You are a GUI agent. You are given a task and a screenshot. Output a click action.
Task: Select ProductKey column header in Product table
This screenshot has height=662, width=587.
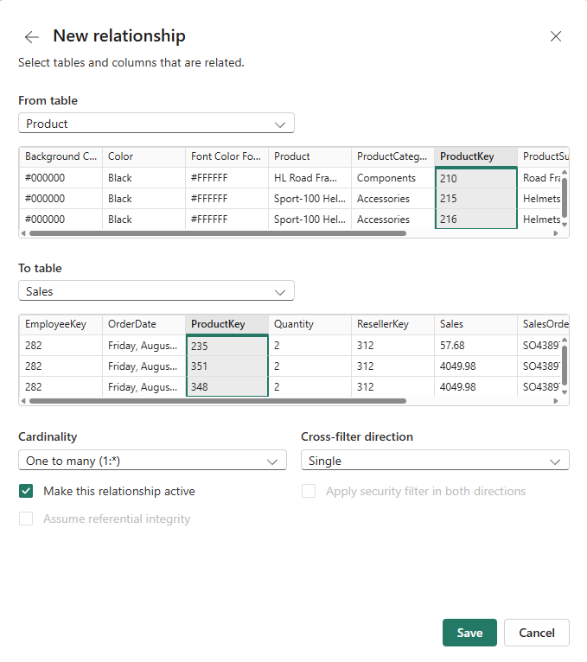pos(475,156)
